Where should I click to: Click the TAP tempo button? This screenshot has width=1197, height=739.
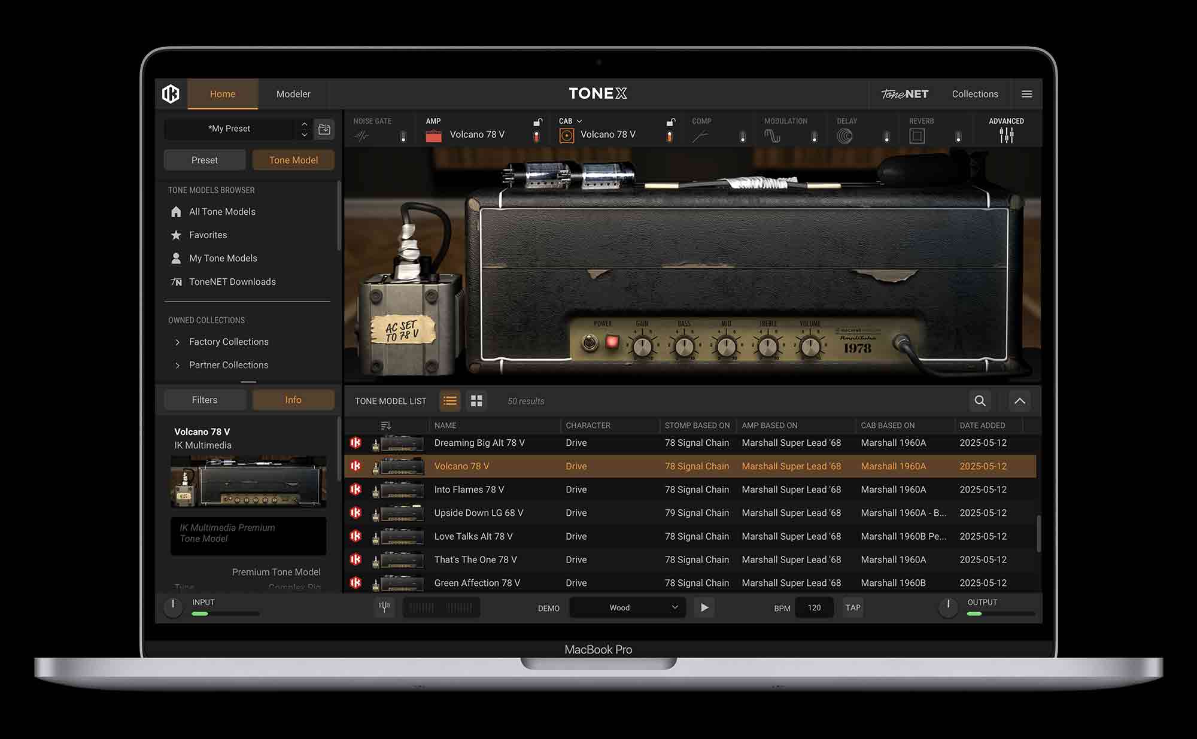[x=853, y=607]
